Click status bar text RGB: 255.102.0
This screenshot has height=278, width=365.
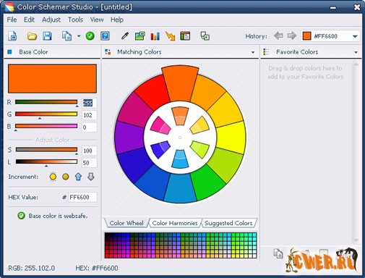pos(32,268)
